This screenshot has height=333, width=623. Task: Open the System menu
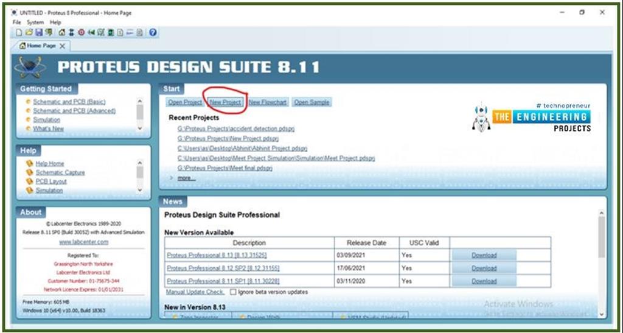[35, 23]
